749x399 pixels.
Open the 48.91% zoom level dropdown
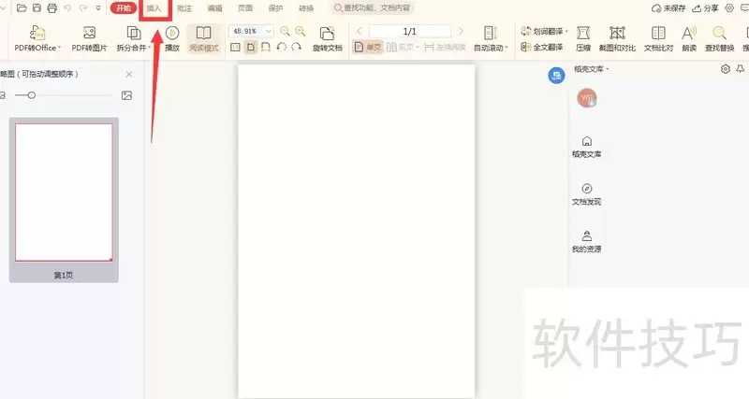(x=269, y=31)
